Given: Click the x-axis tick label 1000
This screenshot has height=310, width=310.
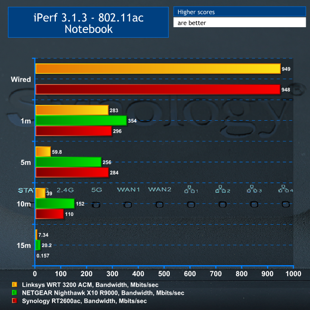Looking at the screenshot, I should (x=293, y=274).
